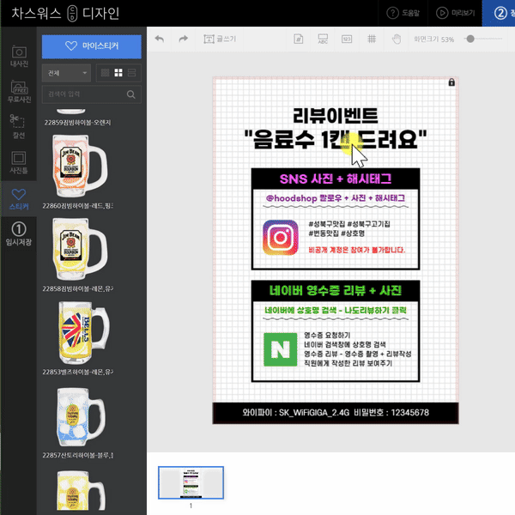
Task: Click the 글쓰기 text tool
Action: [220, 39]
